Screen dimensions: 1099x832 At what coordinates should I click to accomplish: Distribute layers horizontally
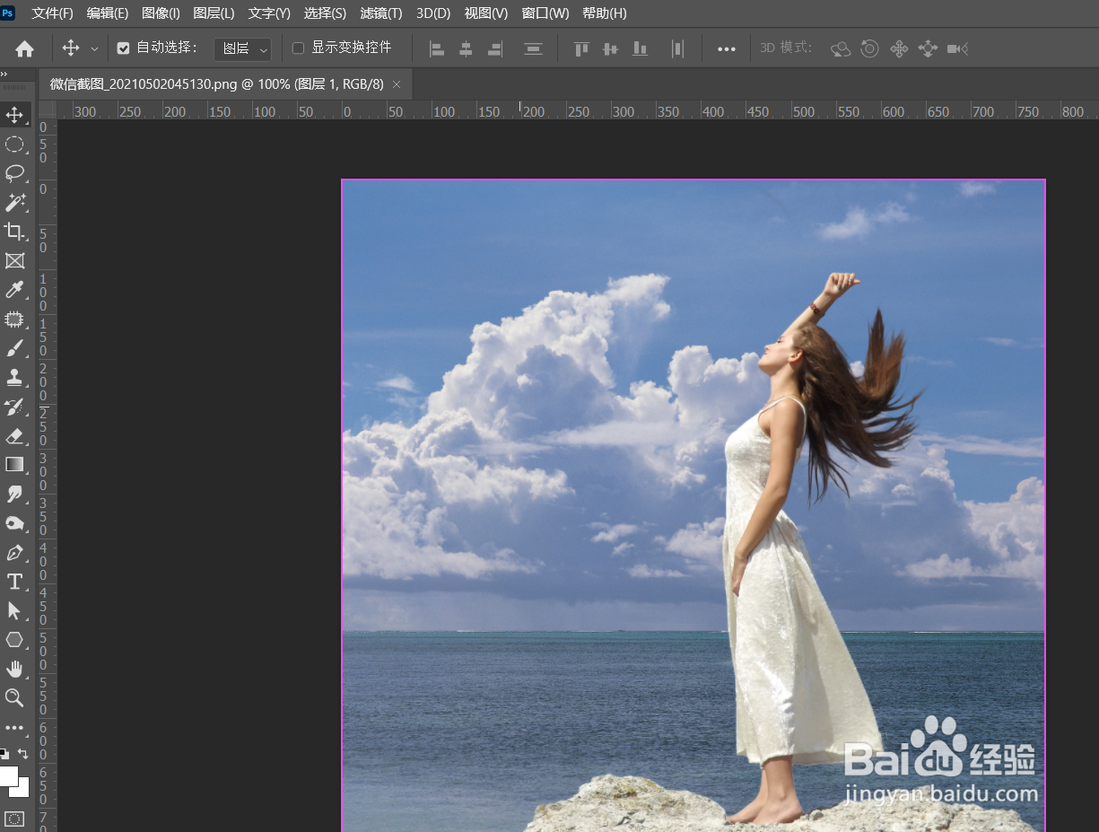pos(678,48)
